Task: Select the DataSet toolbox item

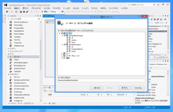Action: 17,71
